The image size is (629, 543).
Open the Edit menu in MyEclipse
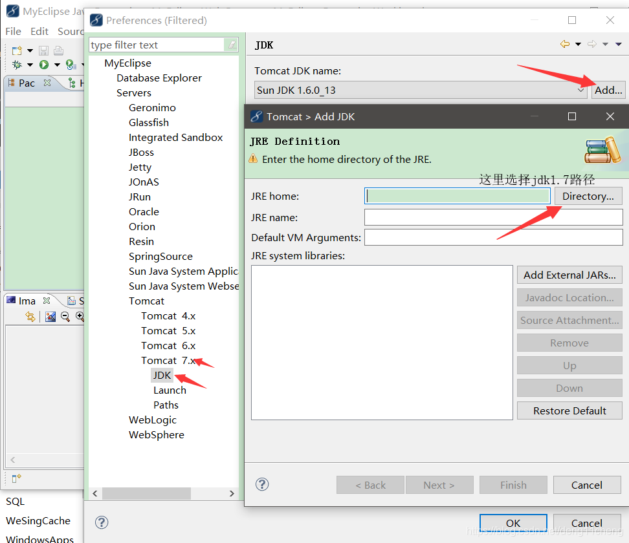(x=39, y=31)
